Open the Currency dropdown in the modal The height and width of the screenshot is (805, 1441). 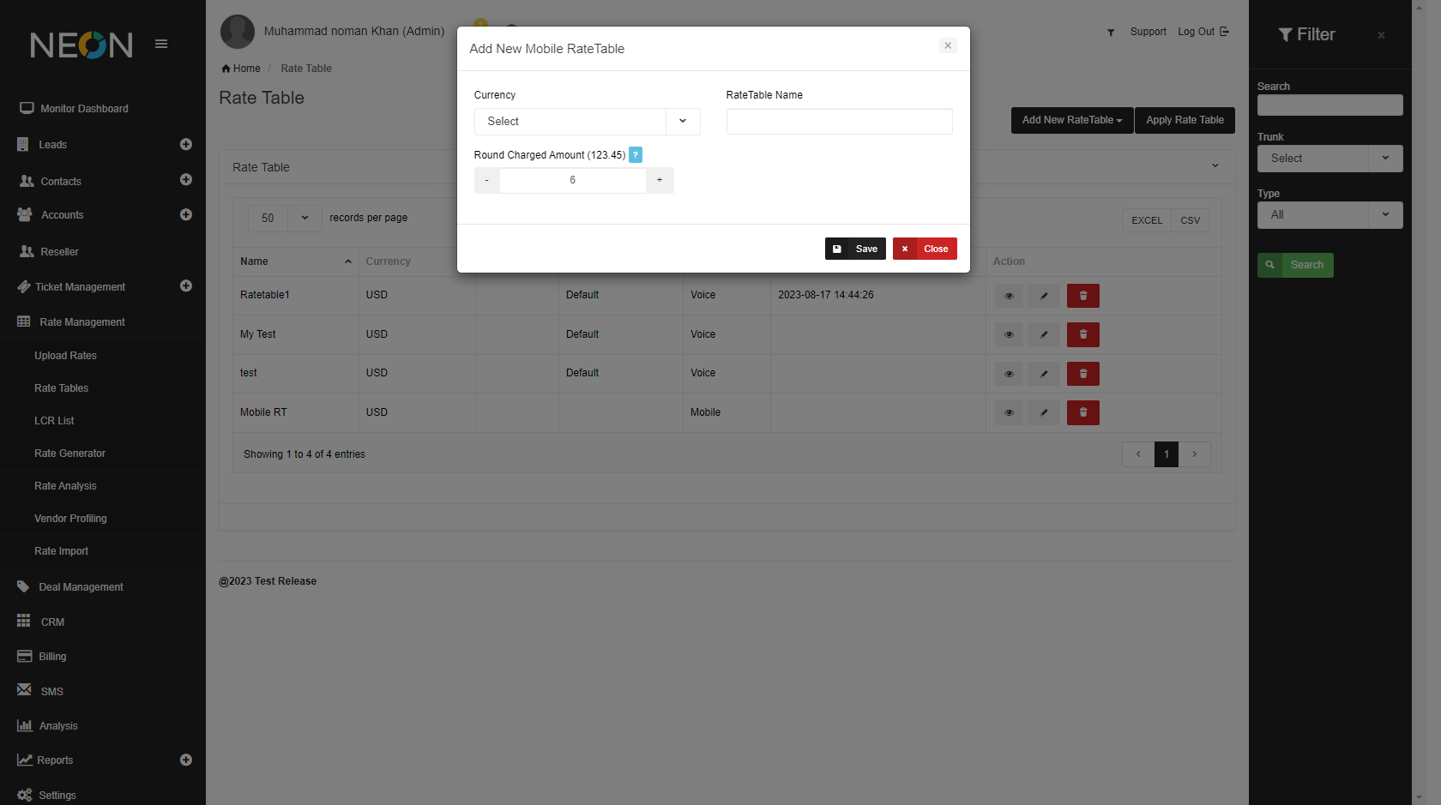pyautogui.click(x=587, y=122)
